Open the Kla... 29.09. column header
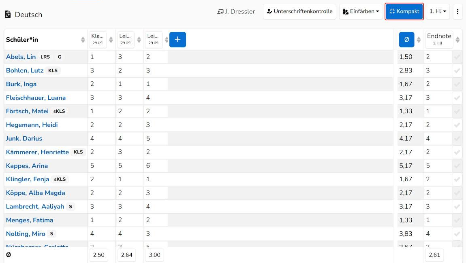 click(x=98, y=40)
